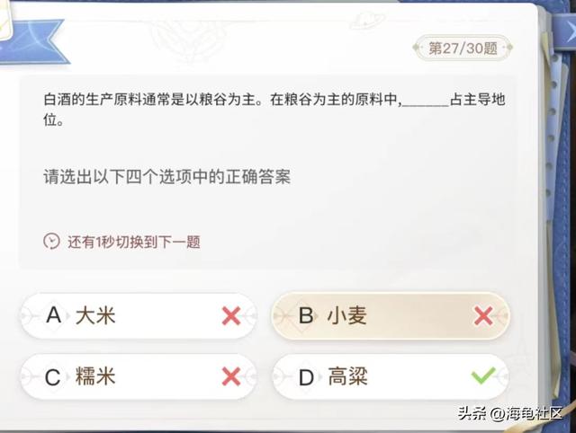Click the 还有1秒切换到下一题 timer text
Screen dimensions: 576x433
tap(133, 241)
